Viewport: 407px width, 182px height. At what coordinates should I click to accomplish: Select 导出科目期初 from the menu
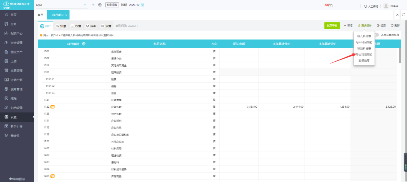(x=364, y=54)
